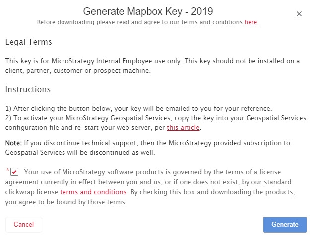The width and height of the screenshot is (314, 238).
Task: Click the bold 'Note:' label
Action: 13,143
